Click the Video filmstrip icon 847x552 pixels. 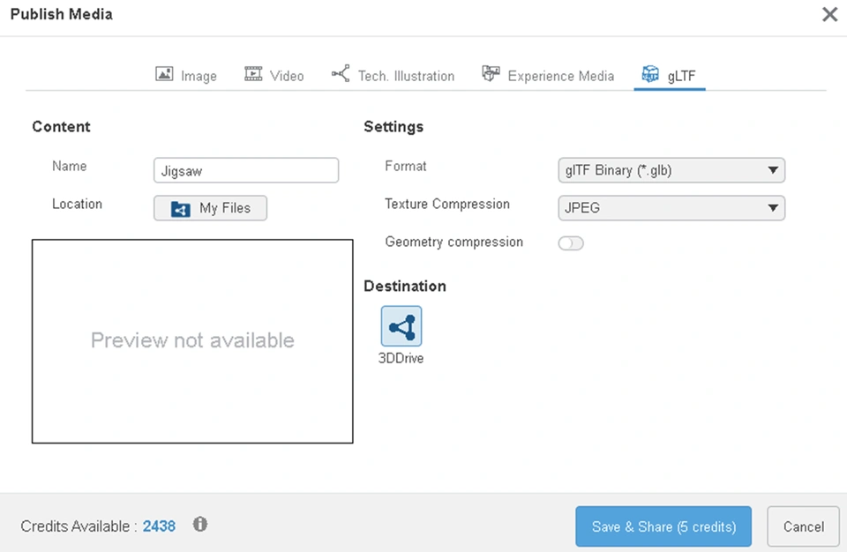(253, 75)
